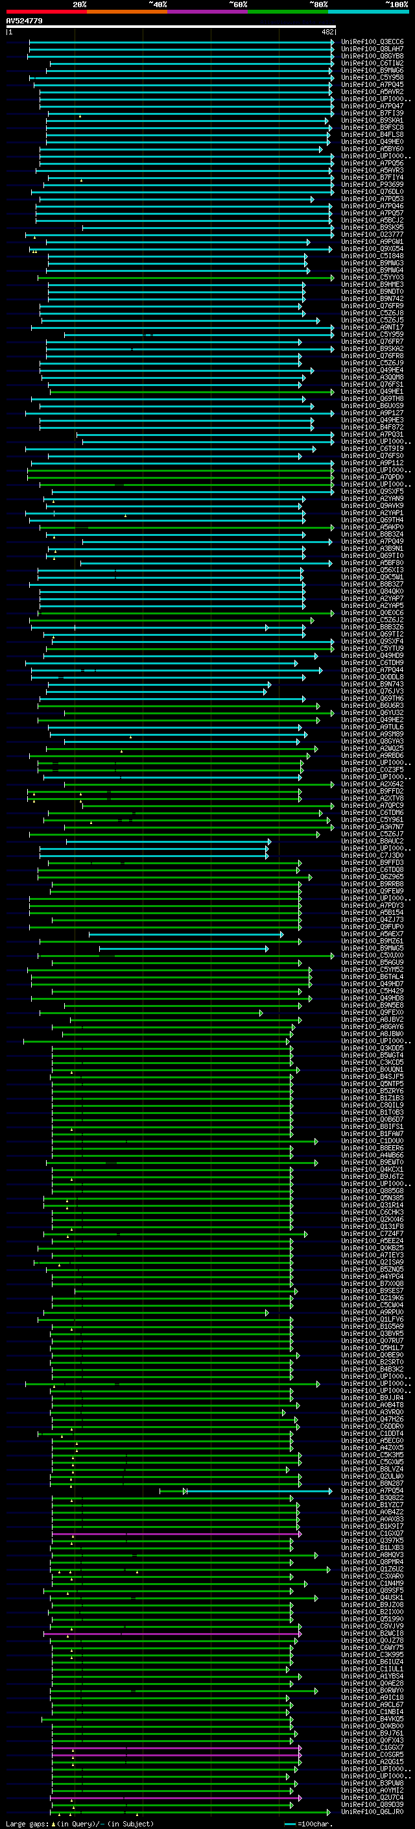Open hit UniRef100_Q3ECC6
The height and width of the screenshot is (1829, 415).
(372, 42)
